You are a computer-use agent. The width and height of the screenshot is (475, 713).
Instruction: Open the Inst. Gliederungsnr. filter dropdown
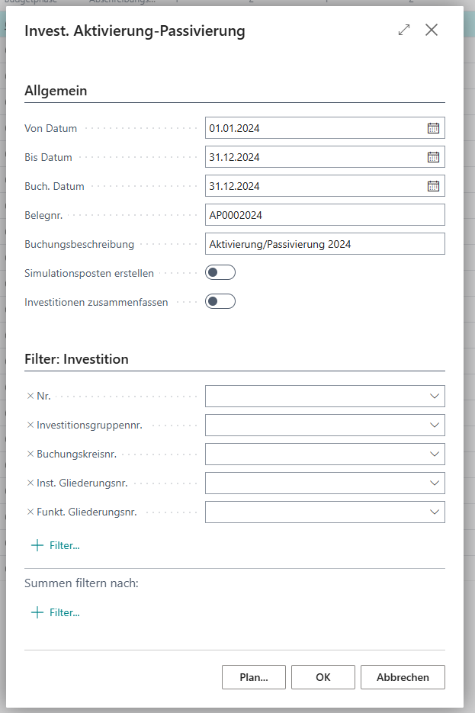pos(434,483)
